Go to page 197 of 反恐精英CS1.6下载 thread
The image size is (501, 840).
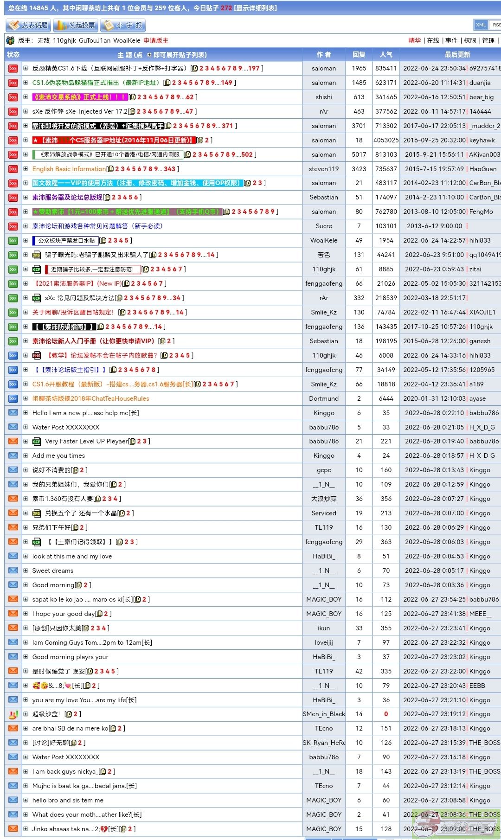point(254,69)
